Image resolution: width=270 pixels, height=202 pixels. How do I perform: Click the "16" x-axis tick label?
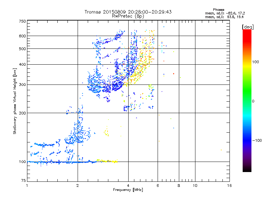tap(230, 186)
